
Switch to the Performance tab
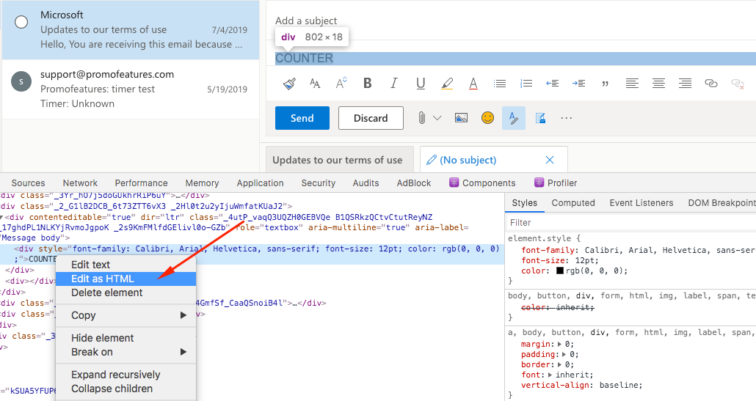[141, 183]
